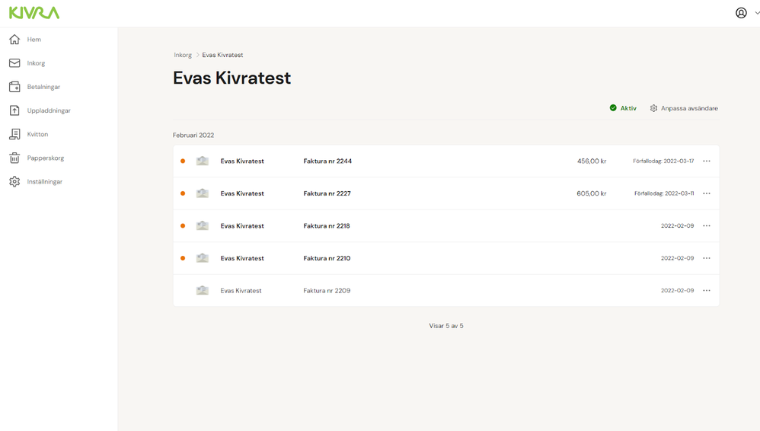Click date 2022-02-09 of Faktura 2209
This screenshot has height=431, width=760.
click(677, 290)
